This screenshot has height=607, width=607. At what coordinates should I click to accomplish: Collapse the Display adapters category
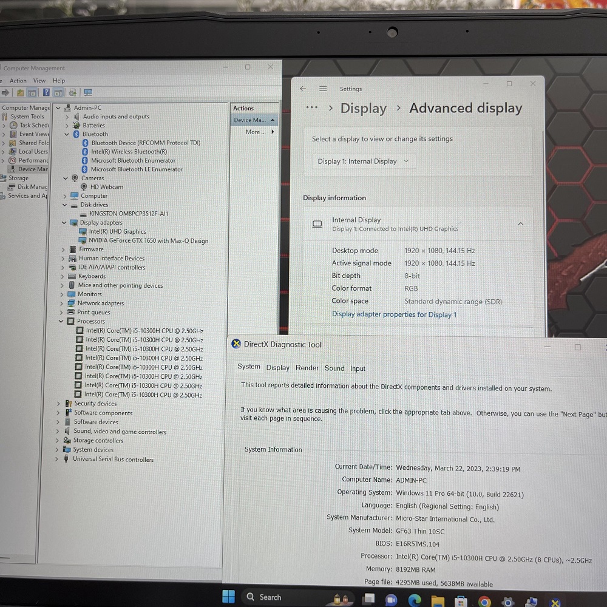point(64,223)
